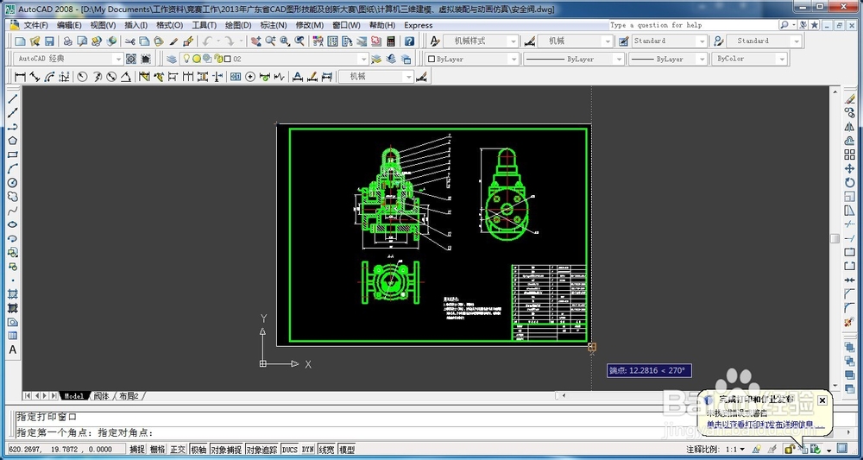Open the 标注(N) menu
Screen dimensions: 863x460
coord(274,25)
